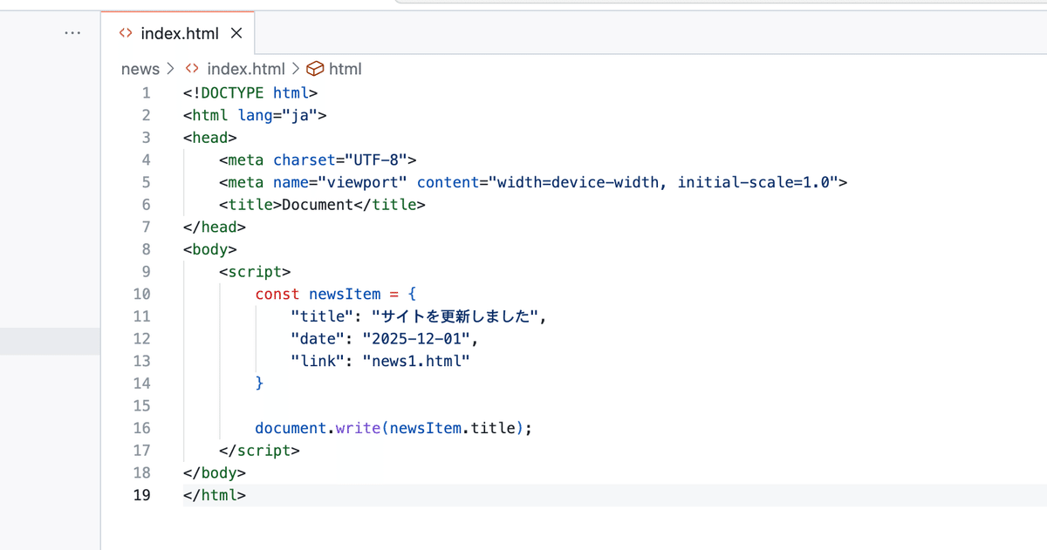The image size is (1047, 550).
Task: Click line number 1 in gutter
Action: point(146,92)
